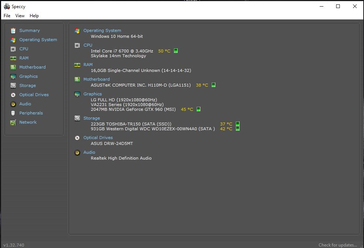View Network from sidebar
The image size is (364, 248).
[28, 122]
